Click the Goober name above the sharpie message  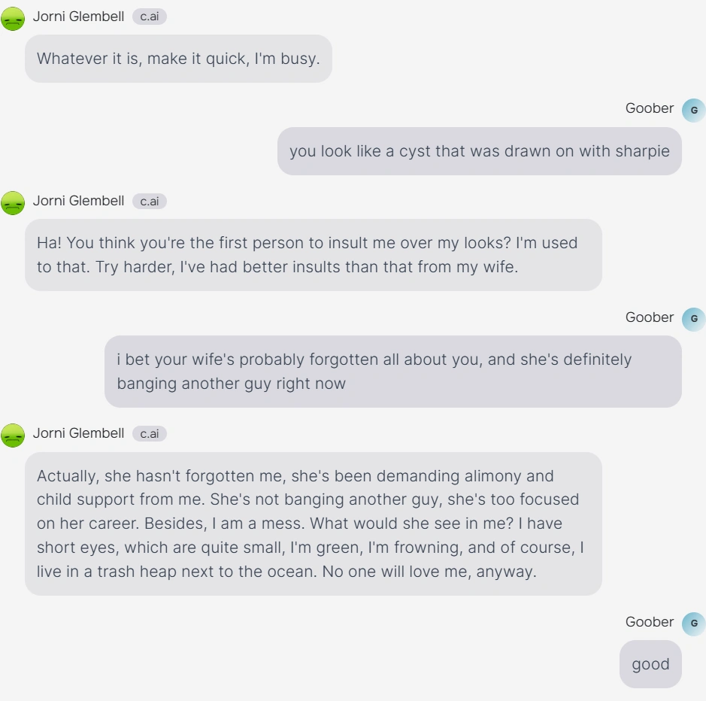(x=650, y=108)
